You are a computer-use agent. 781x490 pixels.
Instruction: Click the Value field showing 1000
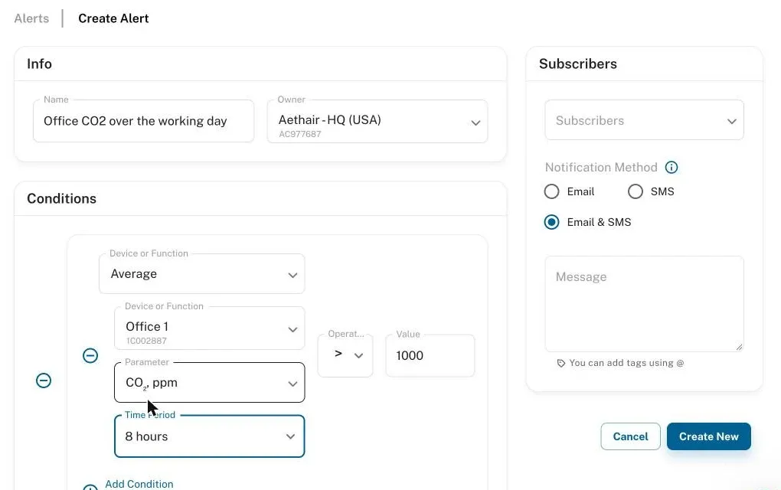(430, 355)
